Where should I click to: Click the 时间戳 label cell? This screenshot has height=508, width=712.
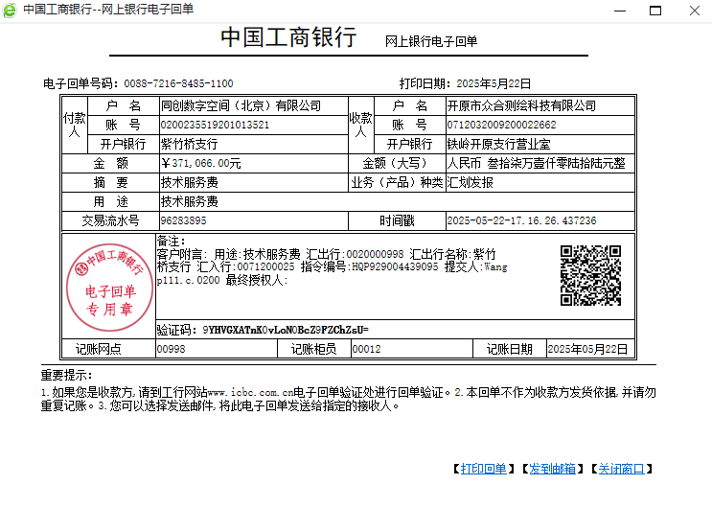[397, 220]
